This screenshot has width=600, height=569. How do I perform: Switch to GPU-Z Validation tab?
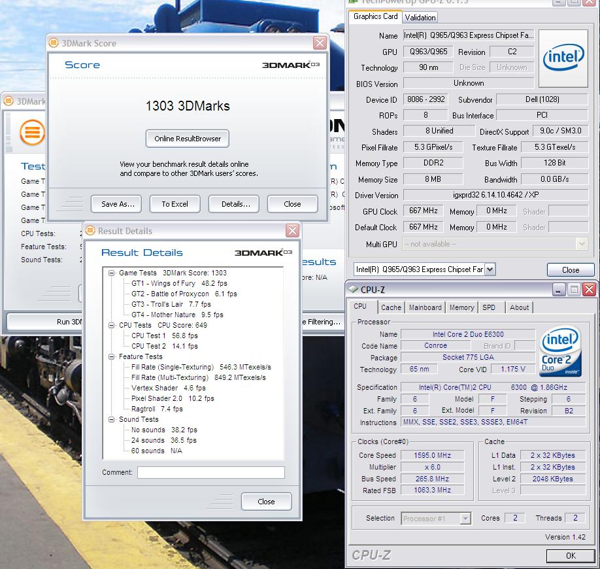[x=420, y=18]
